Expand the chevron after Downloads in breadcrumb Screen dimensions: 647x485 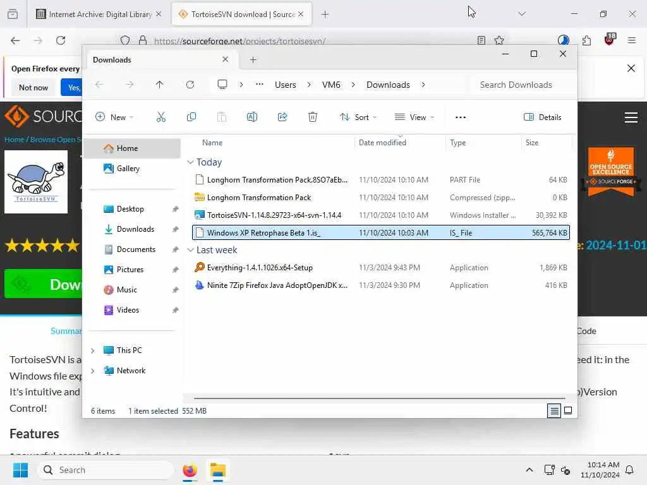click(x=423, y=85)
